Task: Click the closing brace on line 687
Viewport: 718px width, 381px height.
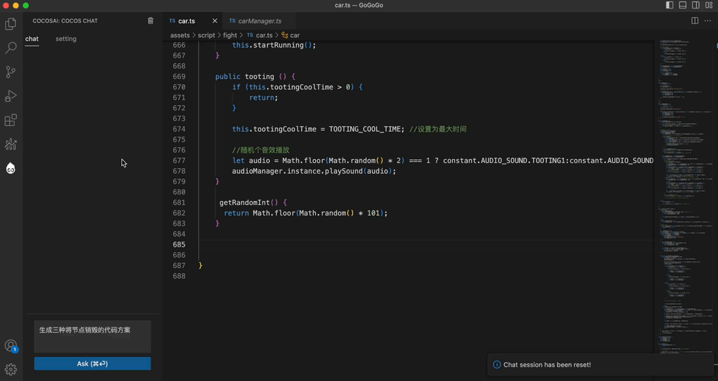Action: [200, 266]
